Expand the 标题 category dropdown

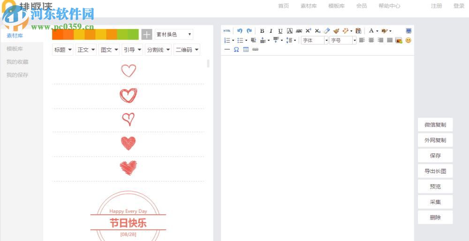[x=63, y=50]
